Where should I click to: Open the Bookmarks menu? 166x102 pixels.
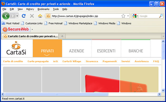click(x=43, y=9)
